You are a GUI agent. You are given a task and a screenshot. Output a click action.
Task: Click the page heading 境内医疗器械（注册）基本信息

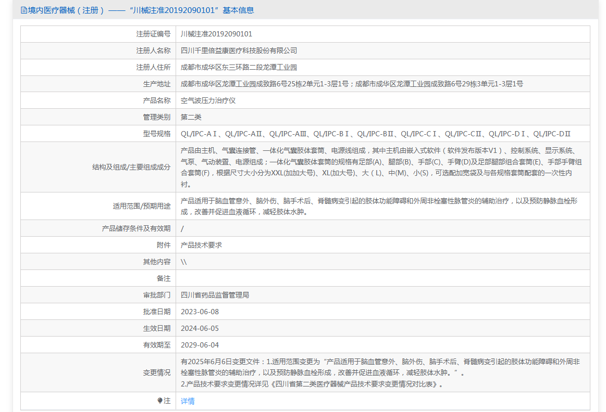141,10
